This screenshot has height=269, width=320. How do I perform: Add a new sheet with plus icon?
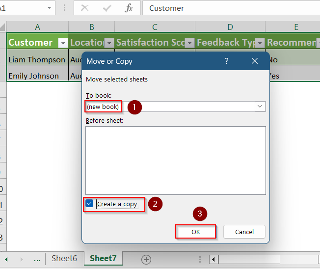146,260
